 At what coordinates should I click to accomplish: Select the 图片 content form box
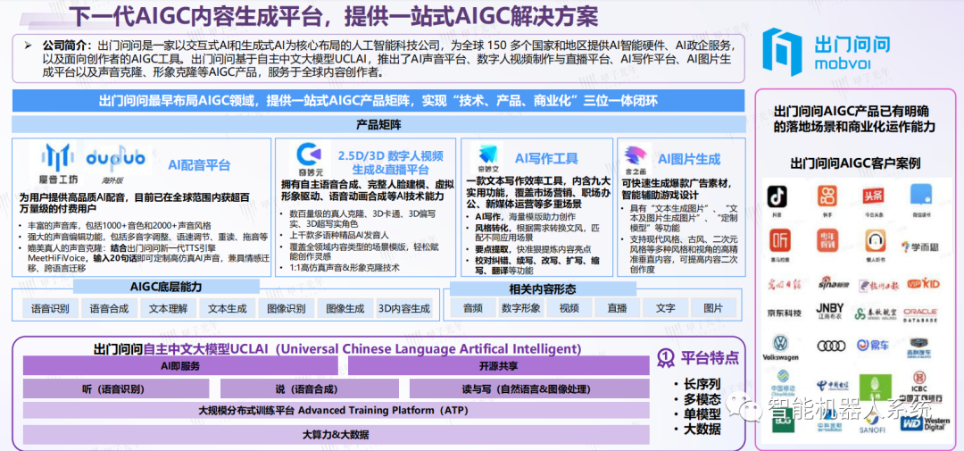tap(713, 307)
